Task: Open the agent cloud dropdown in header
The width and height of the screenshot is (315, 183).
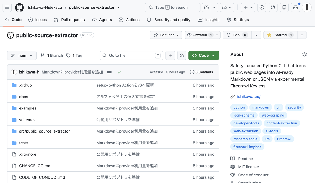Action: point(227,7)
